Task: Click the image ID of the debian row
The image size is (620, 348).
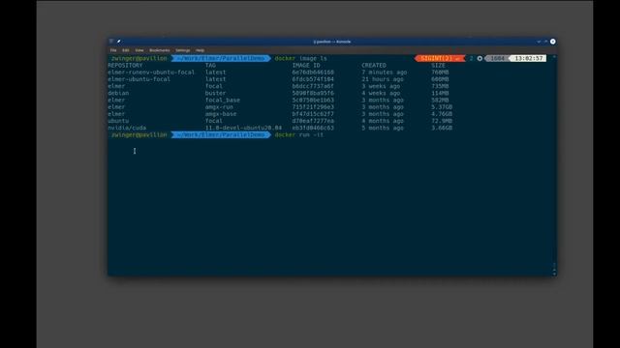Action: [x=313, y=93]
